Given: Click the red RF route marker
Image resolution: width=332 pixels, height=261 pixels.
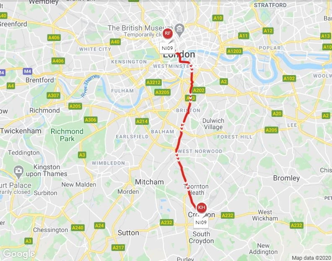Looking at the screenshot, I should coord(168,33).
